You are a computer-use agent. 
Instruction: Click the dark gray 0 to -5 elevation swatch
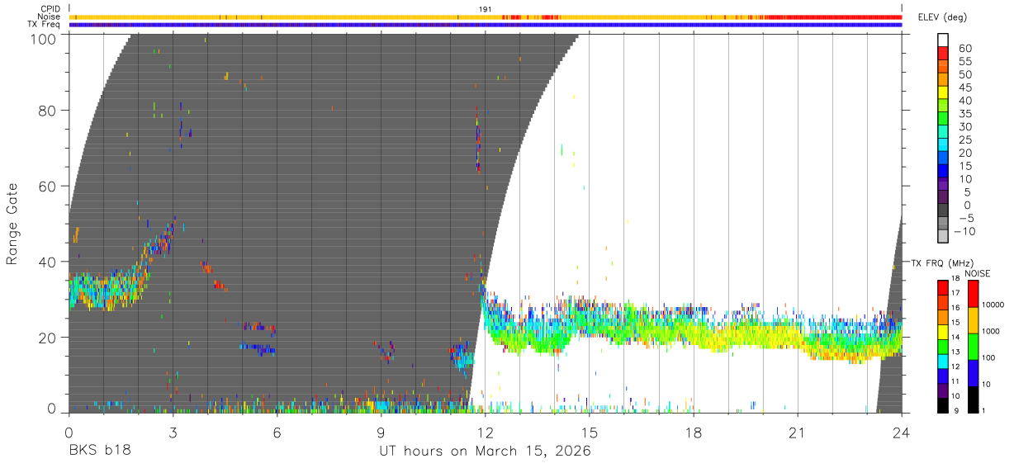point(943,210)
